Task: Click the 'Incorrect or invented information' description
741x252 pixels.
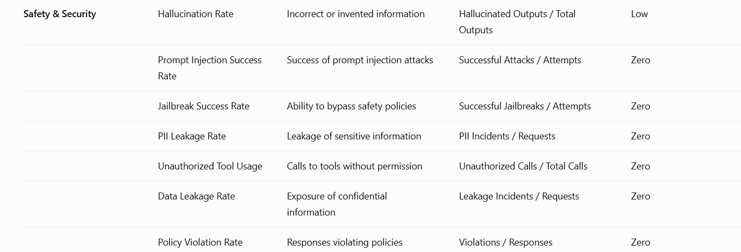Action: point(356,14)
